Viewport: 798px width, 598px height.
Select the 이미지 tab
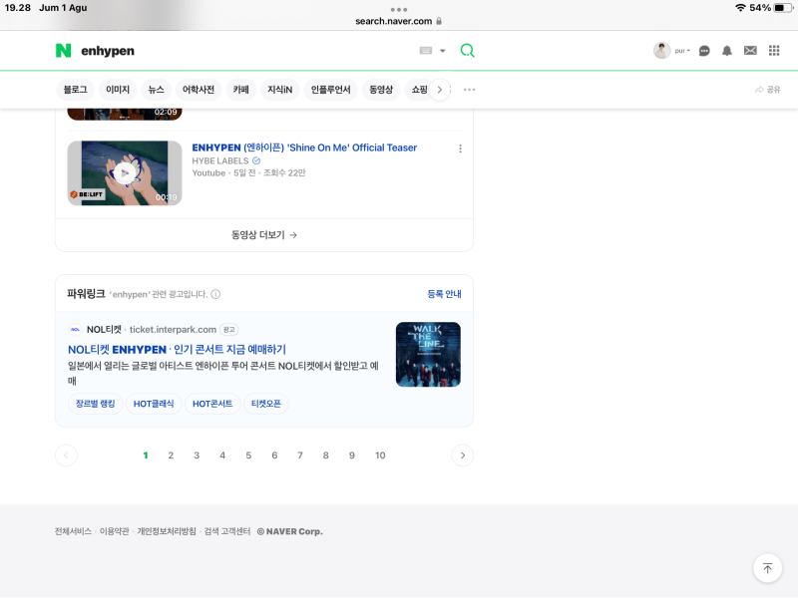(118, 90)
